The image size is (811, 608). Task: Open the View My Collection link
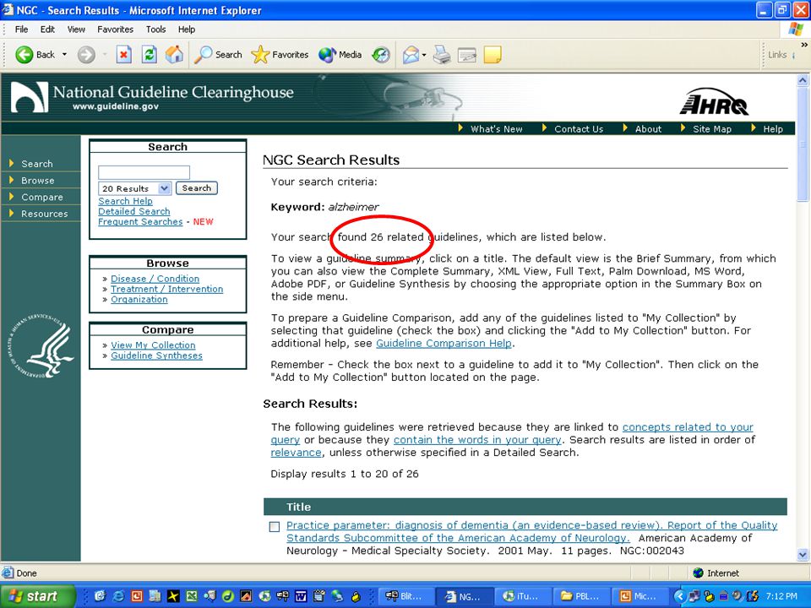153,345
